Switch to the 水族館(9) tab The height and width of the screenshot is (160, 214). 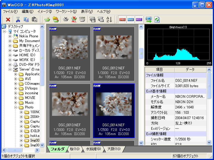coord(94,149)
